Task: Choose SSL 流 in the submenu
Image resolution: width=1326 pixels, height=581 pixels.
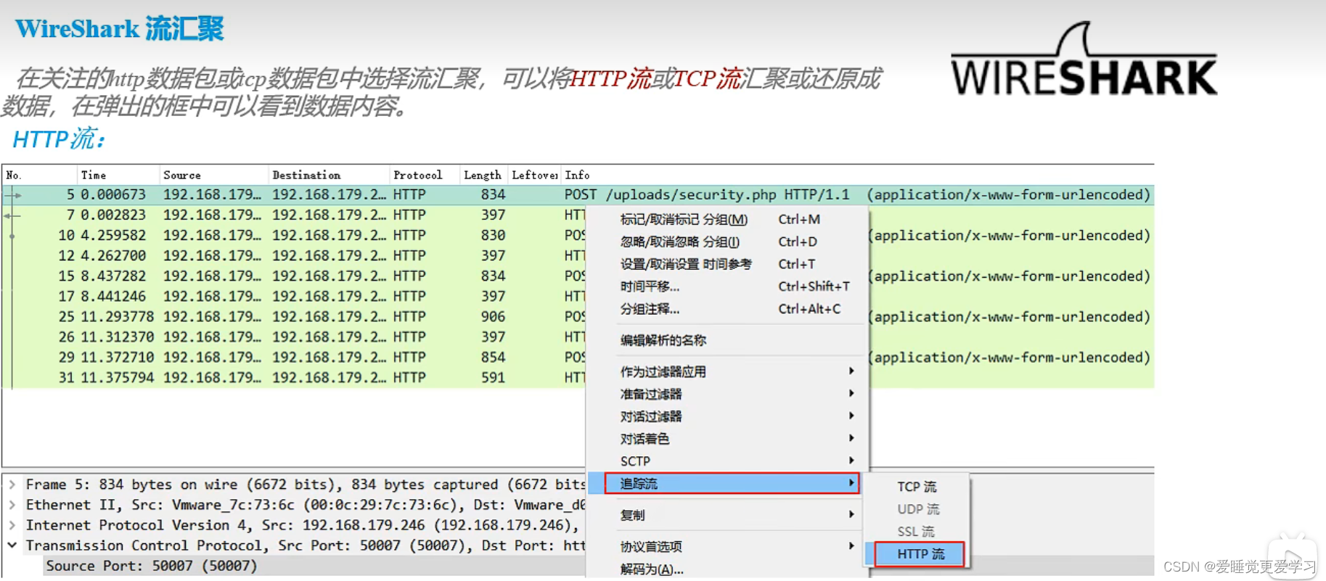Action: tap(917, 532)
